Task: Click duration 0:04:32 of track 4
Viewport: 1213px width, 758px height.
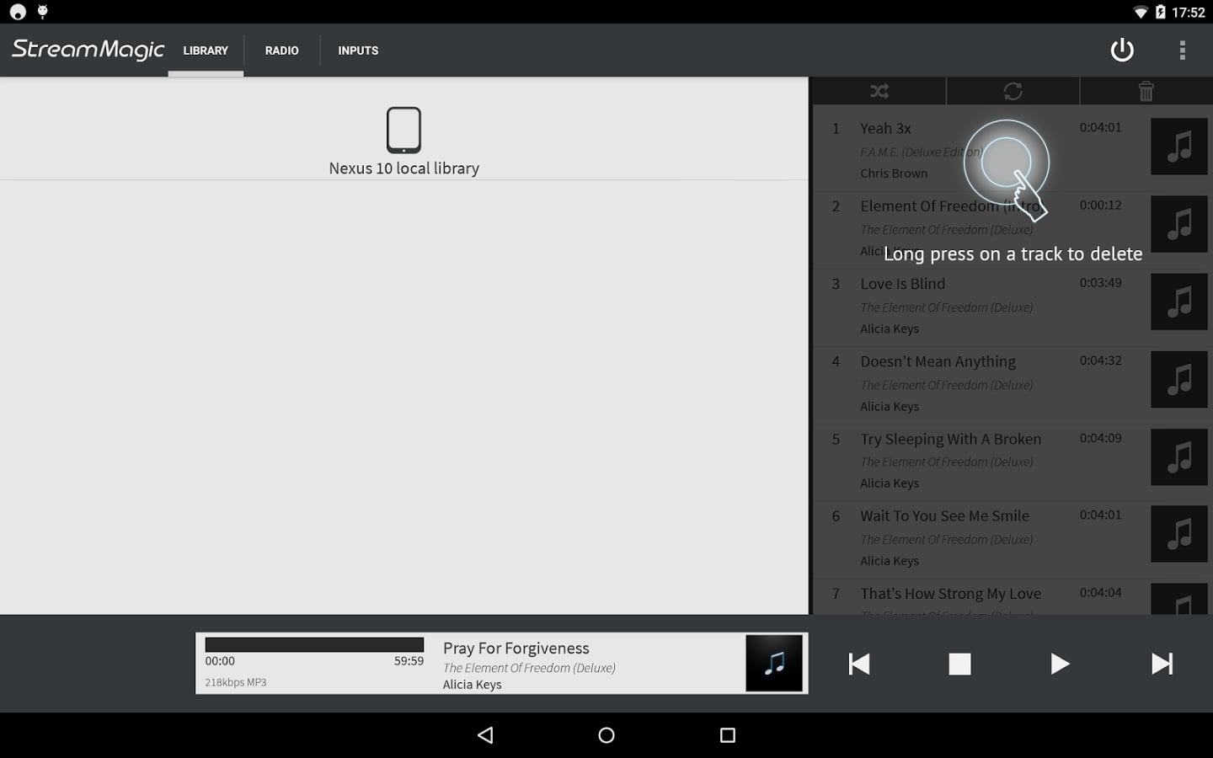Action: 1100,360
